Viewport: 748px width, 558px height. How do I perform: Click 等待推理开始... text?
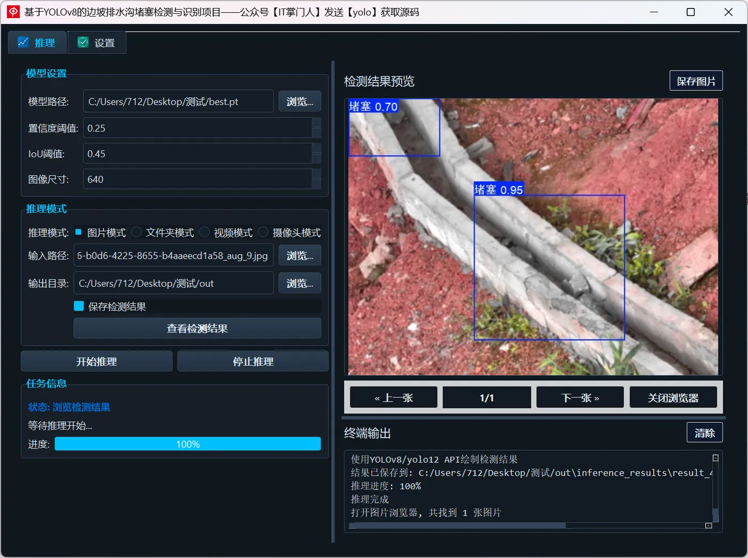60,425
